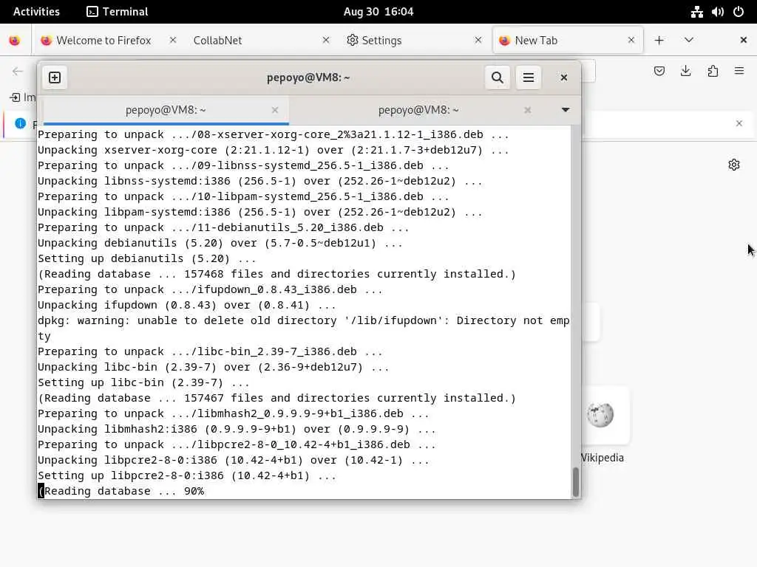
Task: Open a new Firefox tab with plus button
Action: coord(659,41)
